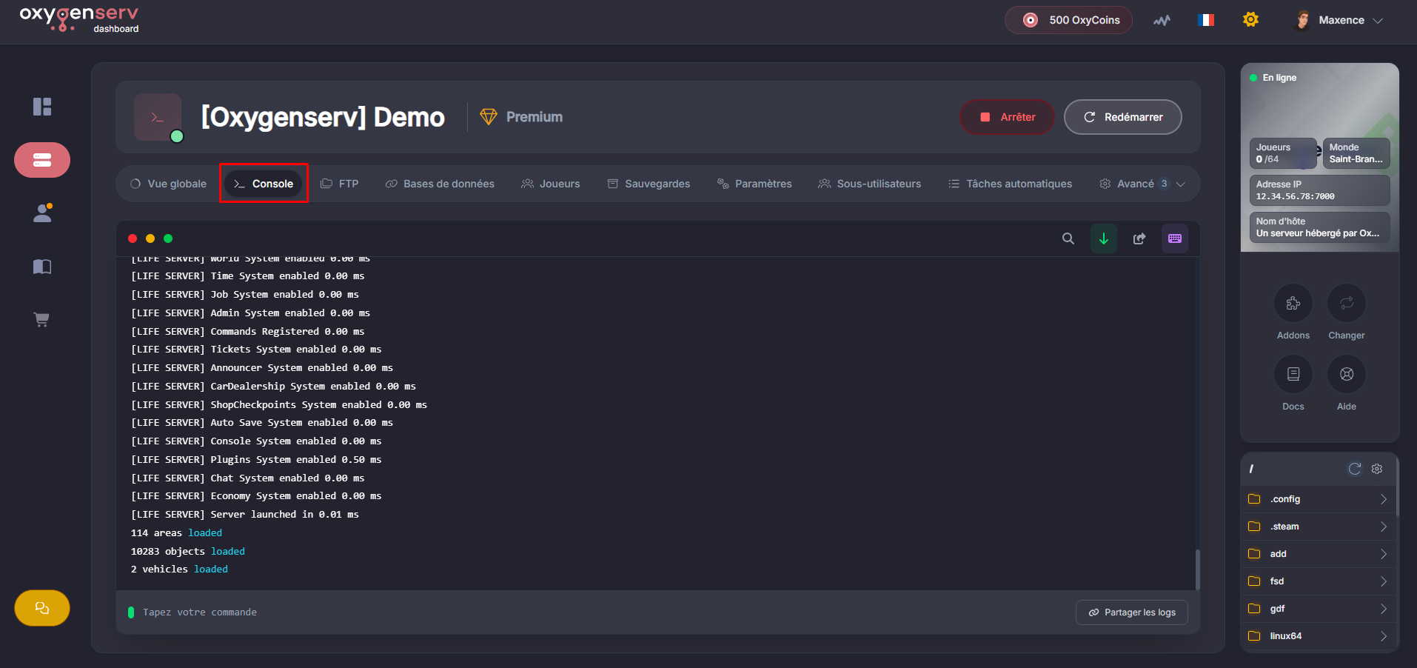Click the Changer swap icon
This screenshot has height=668, width=1417.
[1346, 304]
